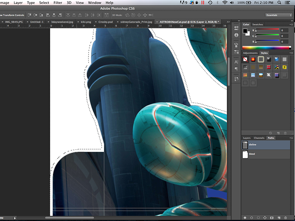Switch to the Swatches tab
Screen dimensions: 295x221
click(x=257, y=24)
